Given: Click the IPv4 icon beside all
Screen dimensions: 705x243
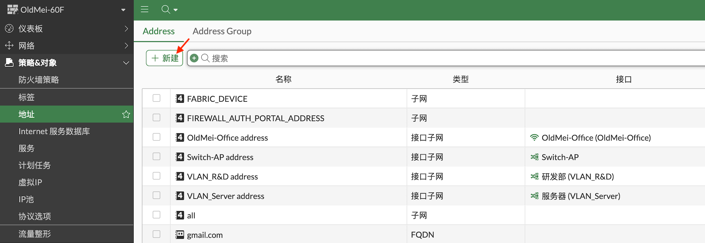Looking at the screenshot, I should pyautogui.click(x=180, y=215).
